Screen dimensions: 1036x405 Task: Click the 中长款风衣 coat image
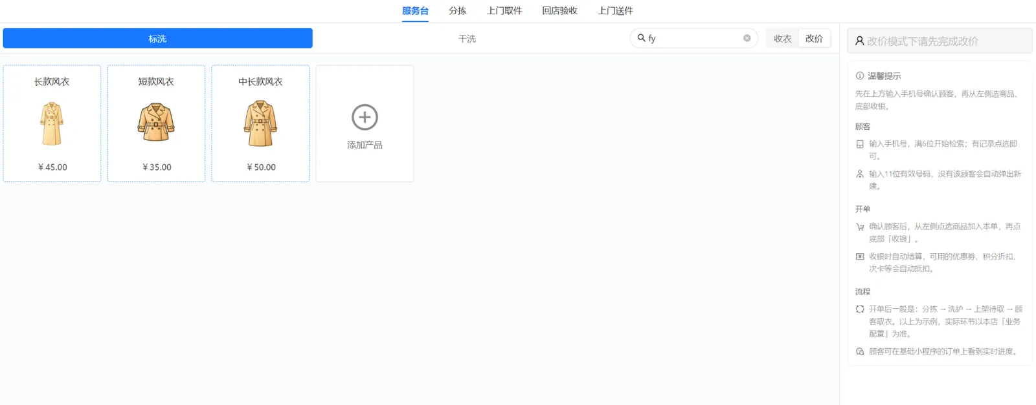tap(260, 123)
